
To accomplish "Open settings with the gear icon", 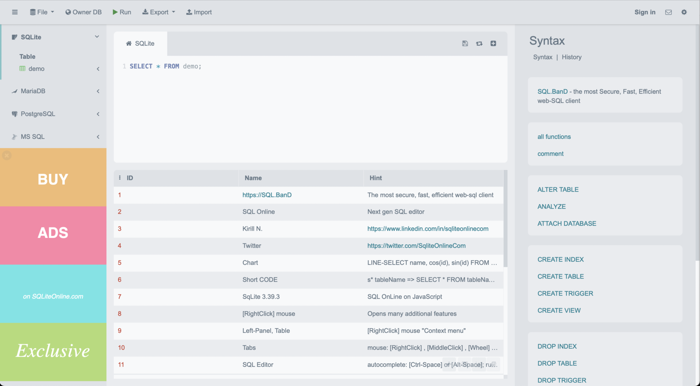I will click(x=684, y=12).
